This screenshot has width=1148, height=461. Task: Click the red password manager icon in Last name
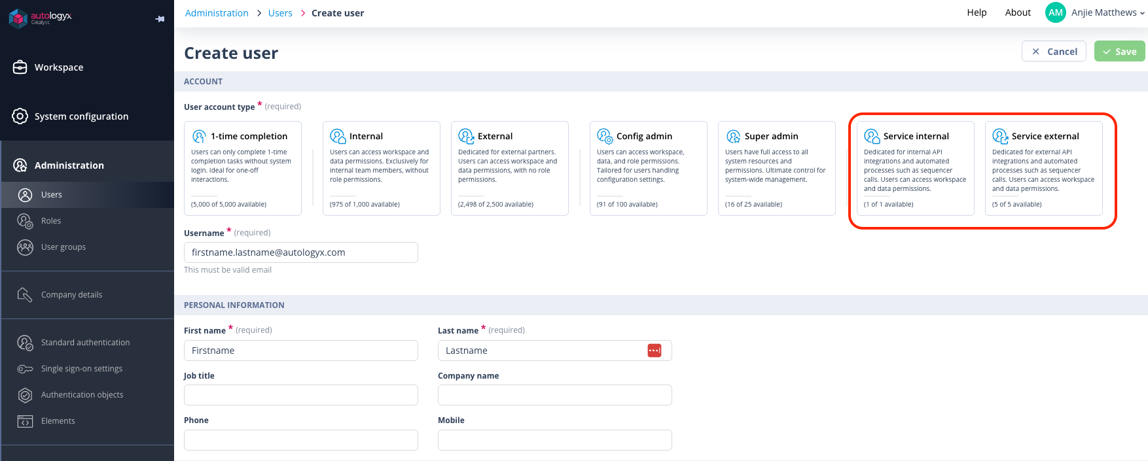[655, 350]
